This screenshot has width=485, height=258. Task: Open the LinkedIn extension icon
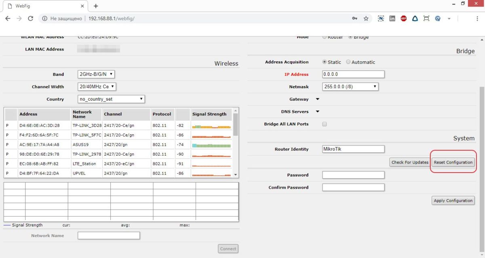pyautogui.click(x=392, y=19)
